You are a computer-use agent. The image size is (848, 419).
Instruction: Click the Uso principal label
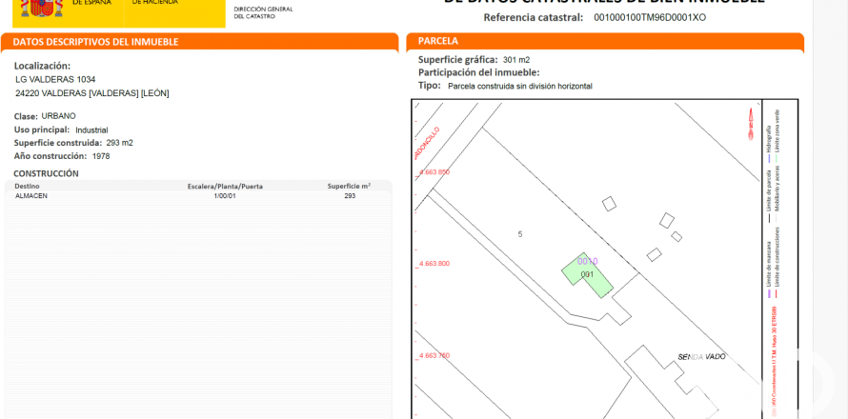(x=42, y=130)
